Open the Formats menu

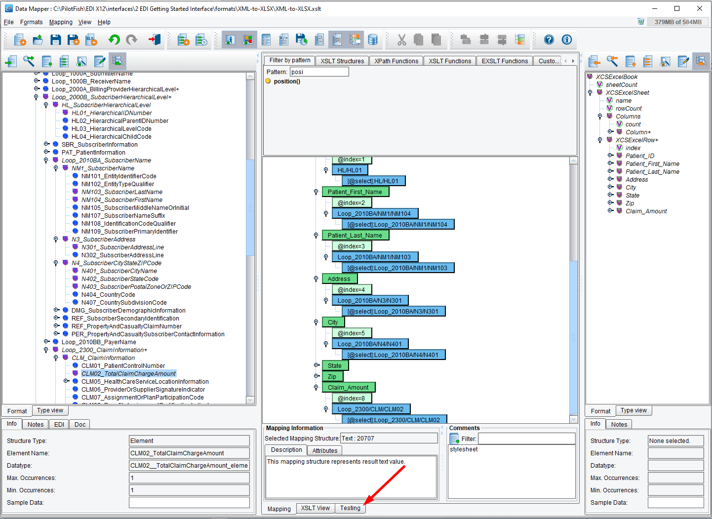click(31, 22)
